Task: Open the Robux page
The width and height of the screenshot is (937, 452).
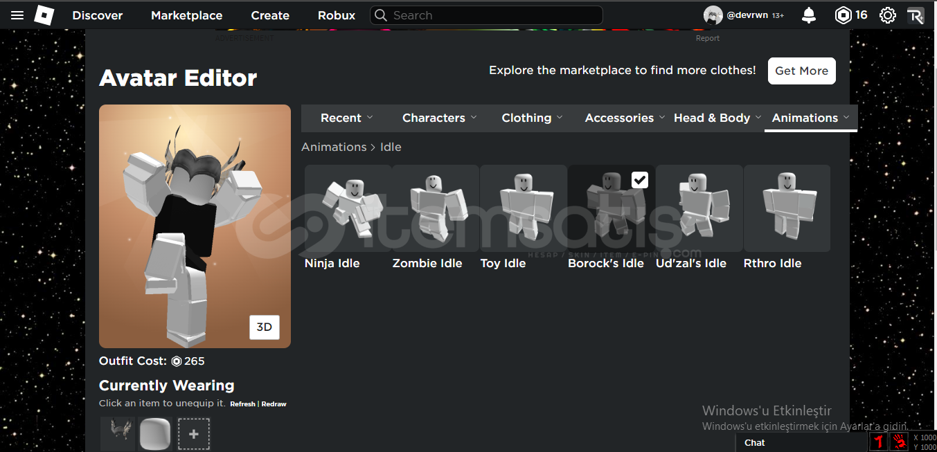Action: [337, 15]
